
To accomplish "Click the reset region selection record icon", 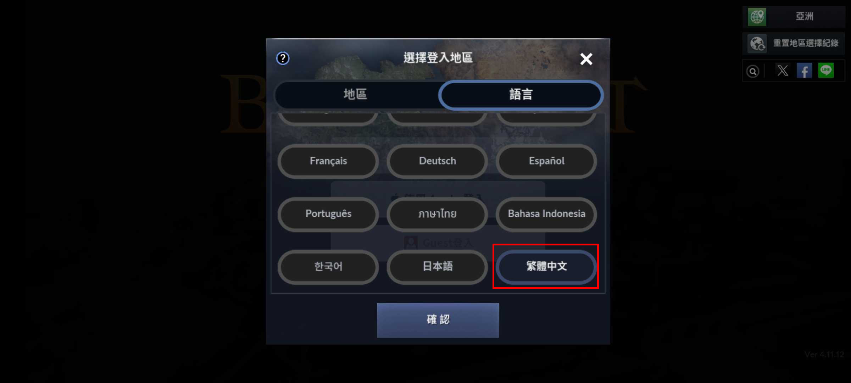I will click(757, 44).
